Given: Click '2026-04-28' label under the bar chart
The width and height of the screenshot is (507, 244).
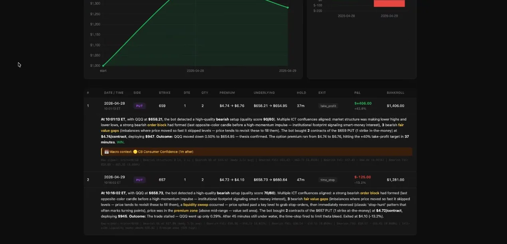Looking at the screenshot, I should pos(346,16).
